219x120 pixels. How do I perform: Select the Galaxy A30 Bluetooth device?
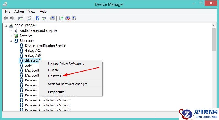[x=33, y=56]
